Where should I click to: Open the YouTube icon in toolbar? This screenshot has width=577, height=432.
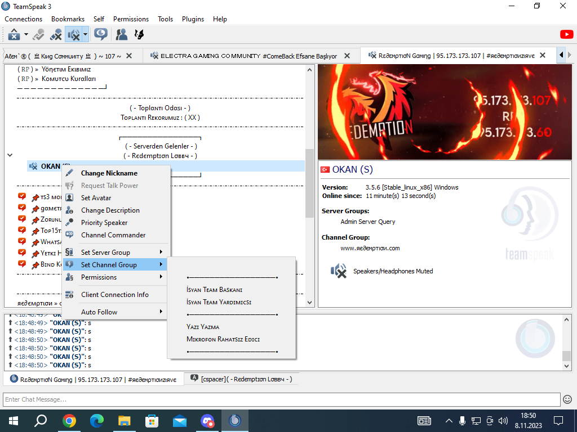pyautogui.click(x=566, y=34)
